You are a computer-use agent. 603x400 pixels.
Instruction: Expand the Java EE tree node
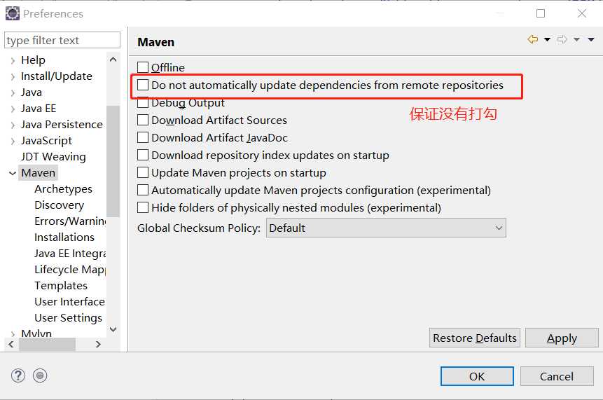[13, 109]
